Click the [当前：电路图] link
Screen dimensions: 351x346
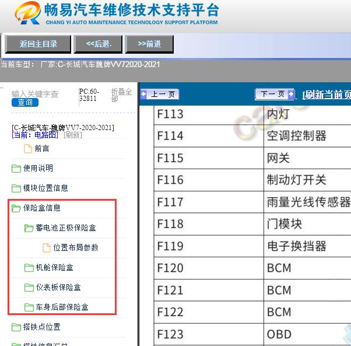[x=35, y=135]
